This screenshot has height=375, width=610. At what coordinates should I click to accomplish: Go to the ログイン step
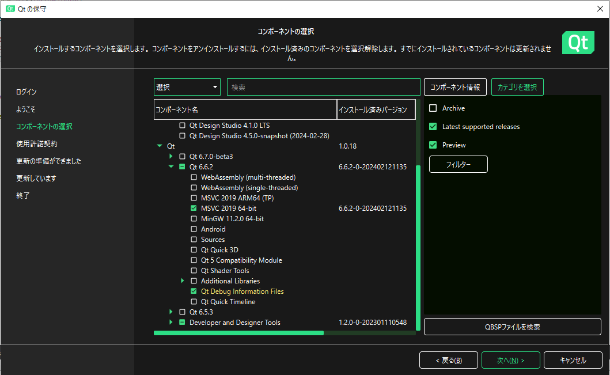[x=26, y=92]
